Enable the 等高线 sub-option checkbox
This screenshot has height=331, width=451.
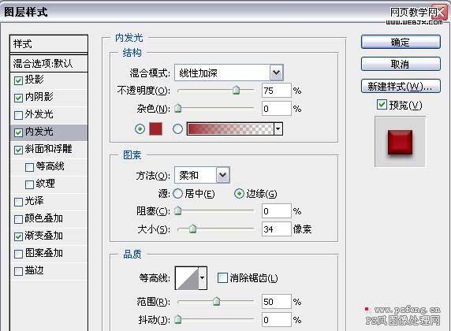pyautogui.click(x=29, y=167)
